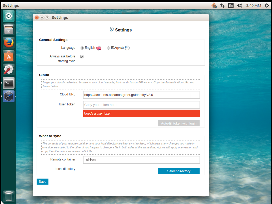Click the System Settings gear in the launcher
Screen dimensions: 272x204
tap(9, 69)
